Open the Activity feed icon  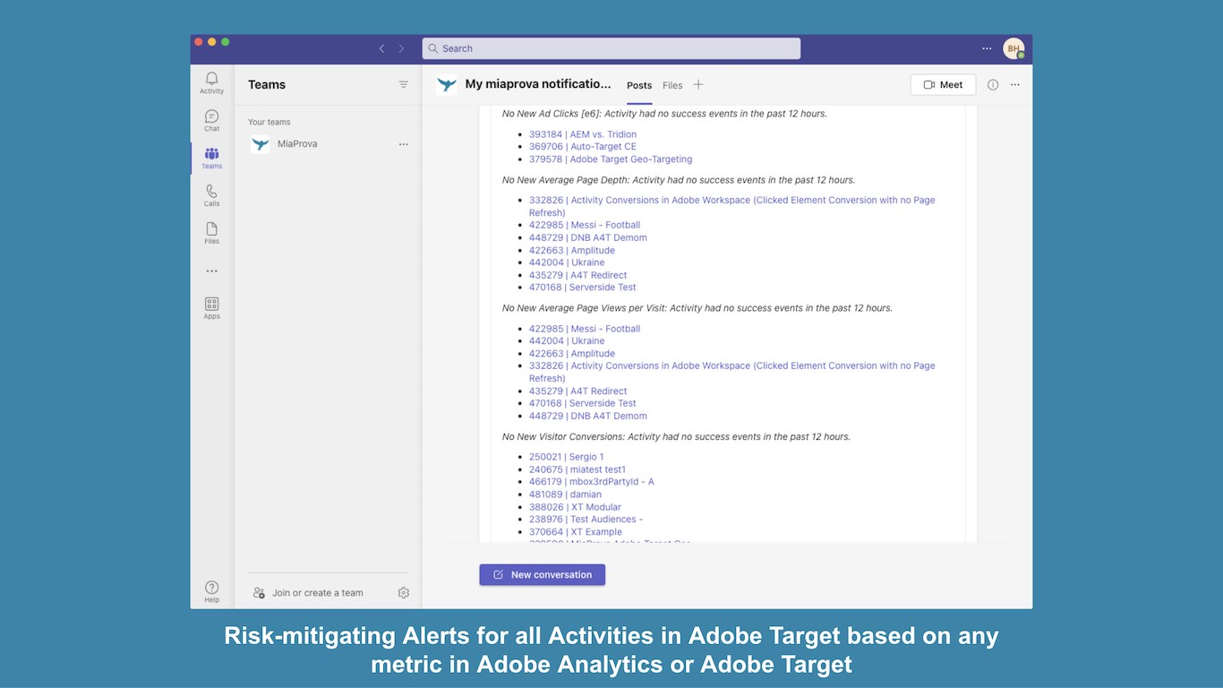tap(211, 82)
